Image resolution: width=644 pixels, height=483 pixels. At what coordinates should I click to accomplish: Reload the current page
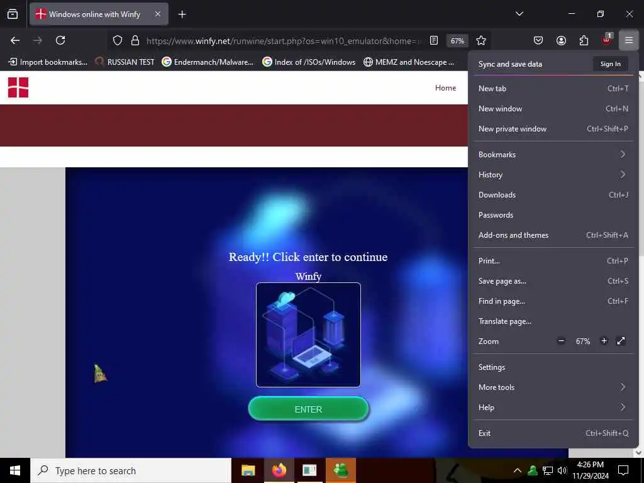[x=60, y=40]
